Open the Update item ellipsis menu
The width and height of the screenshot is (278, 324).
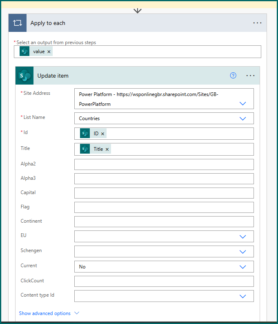[x=250, y=76]
